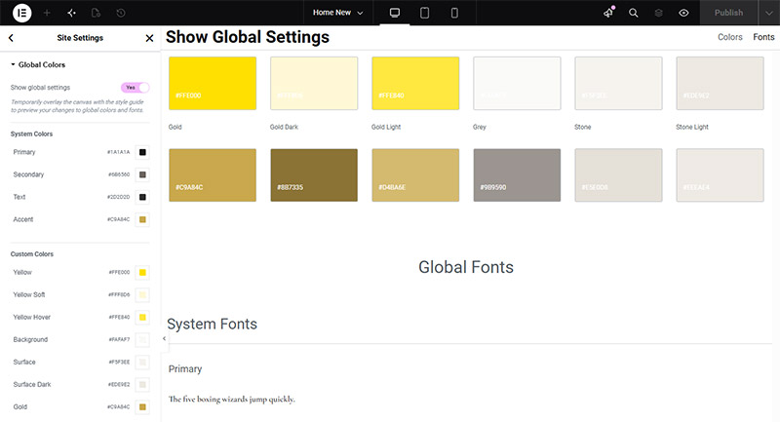Open Yellow Soft custom color swatch
The width and height of the screenshot is (780, 422).
[x=142, y=294]
